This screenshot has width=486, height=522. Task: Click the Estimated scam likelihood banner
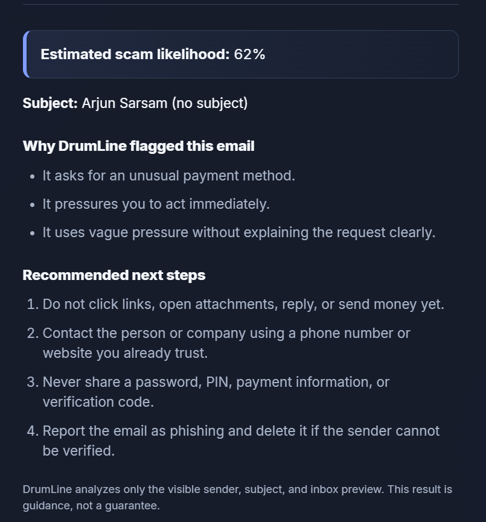(x=240, y=54)
